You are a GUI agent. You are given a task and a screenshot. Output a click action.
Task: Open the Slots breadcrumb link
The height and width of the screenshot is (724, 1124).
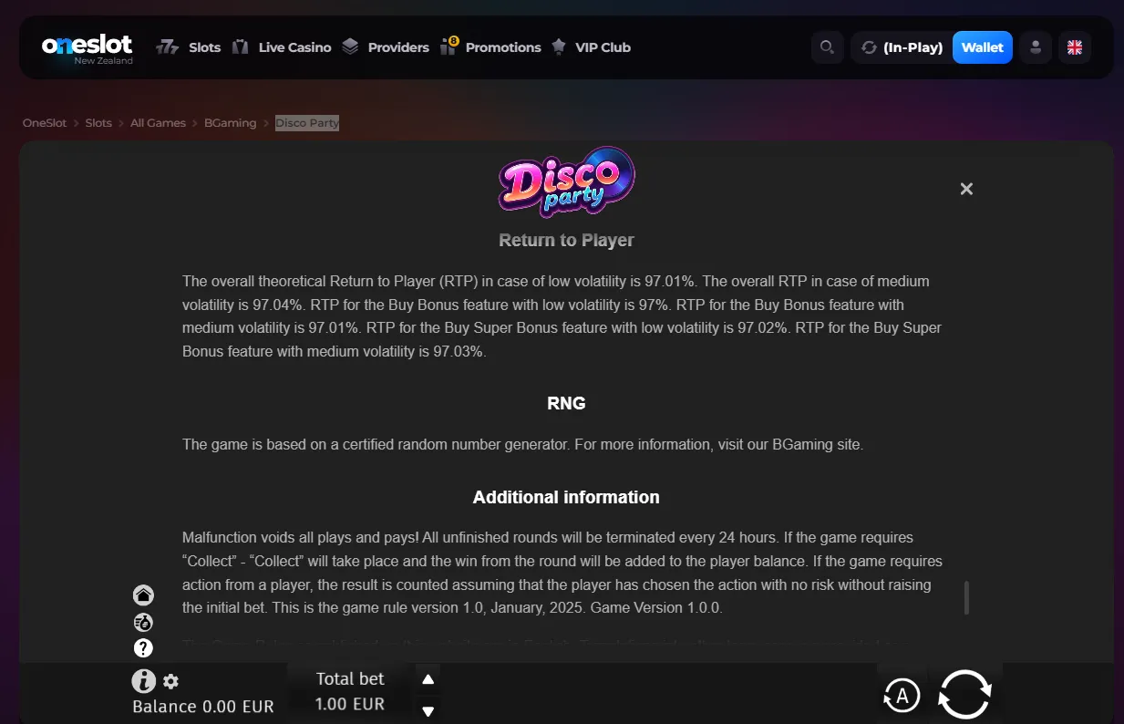click(x=98, y=123)
